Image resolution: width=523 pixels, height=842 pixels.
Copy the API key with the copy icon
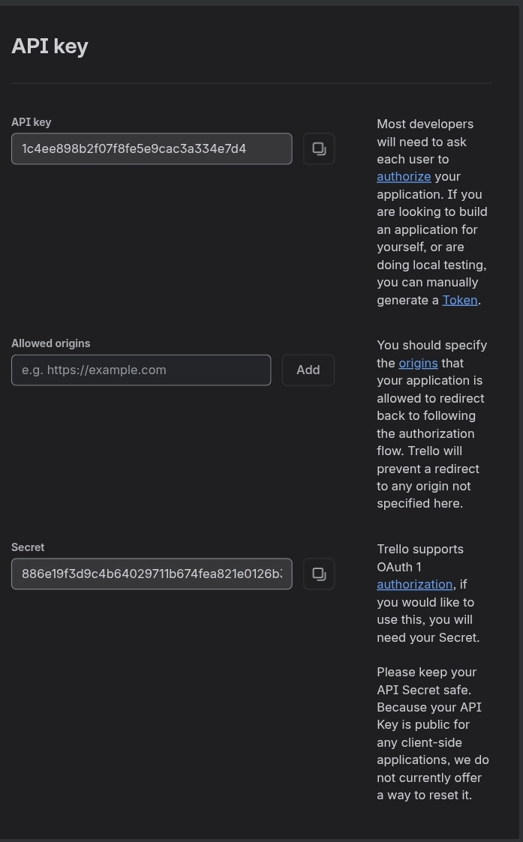pos(319,148)
